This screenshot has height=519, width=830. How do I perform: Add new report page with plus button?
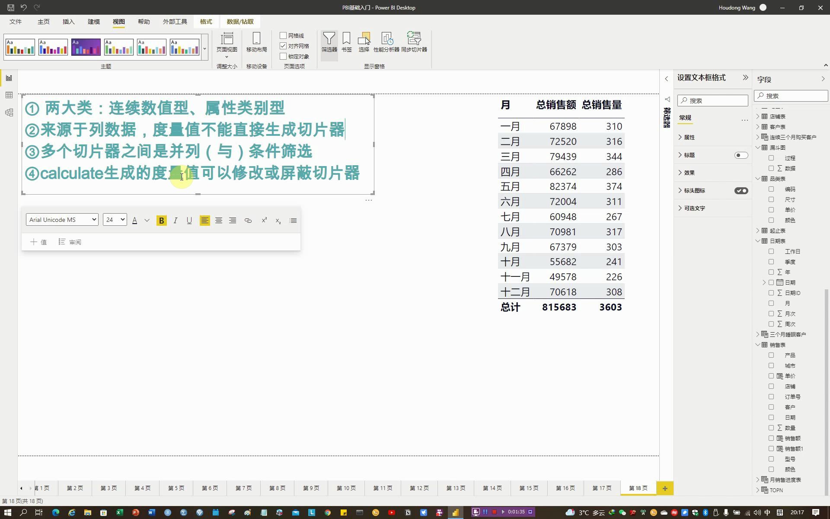665,488
